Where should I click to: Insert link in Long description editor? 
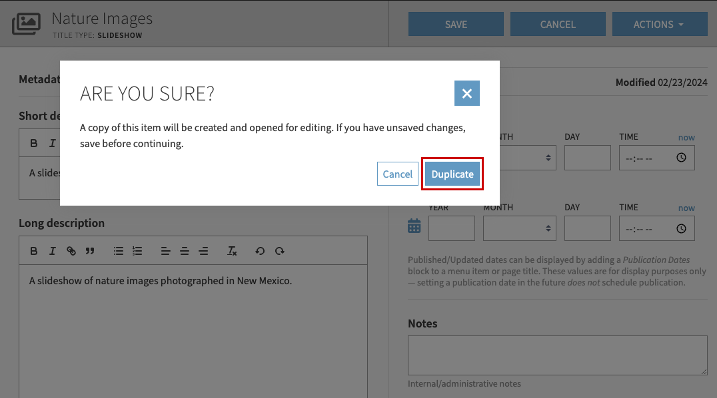coord(71,251)
